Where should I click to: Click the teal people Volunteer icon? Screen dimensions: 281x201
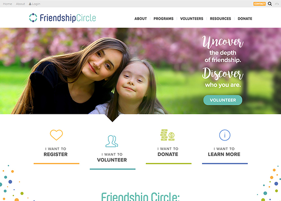tap(112, 141)
